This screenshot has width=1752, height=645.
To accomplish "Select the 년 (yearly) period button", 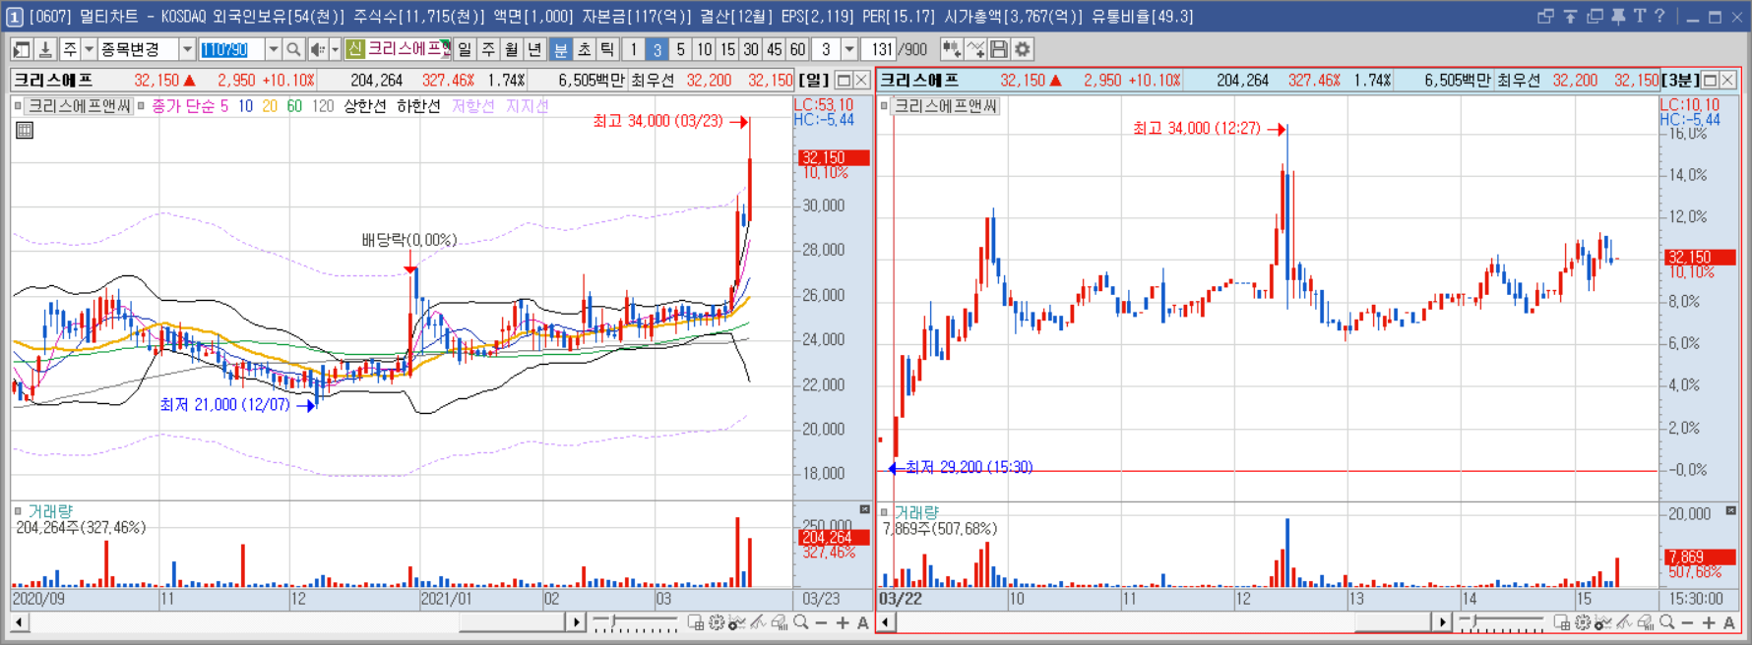I will (x=535, y=49).
